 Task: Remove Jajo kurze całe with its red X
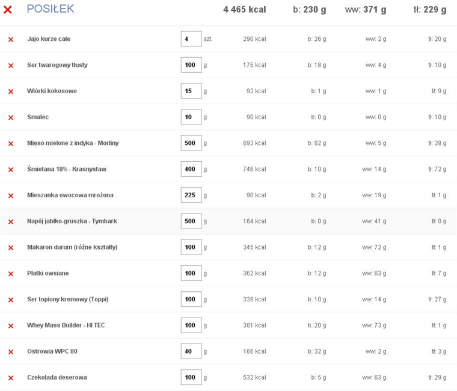(10, 40)
